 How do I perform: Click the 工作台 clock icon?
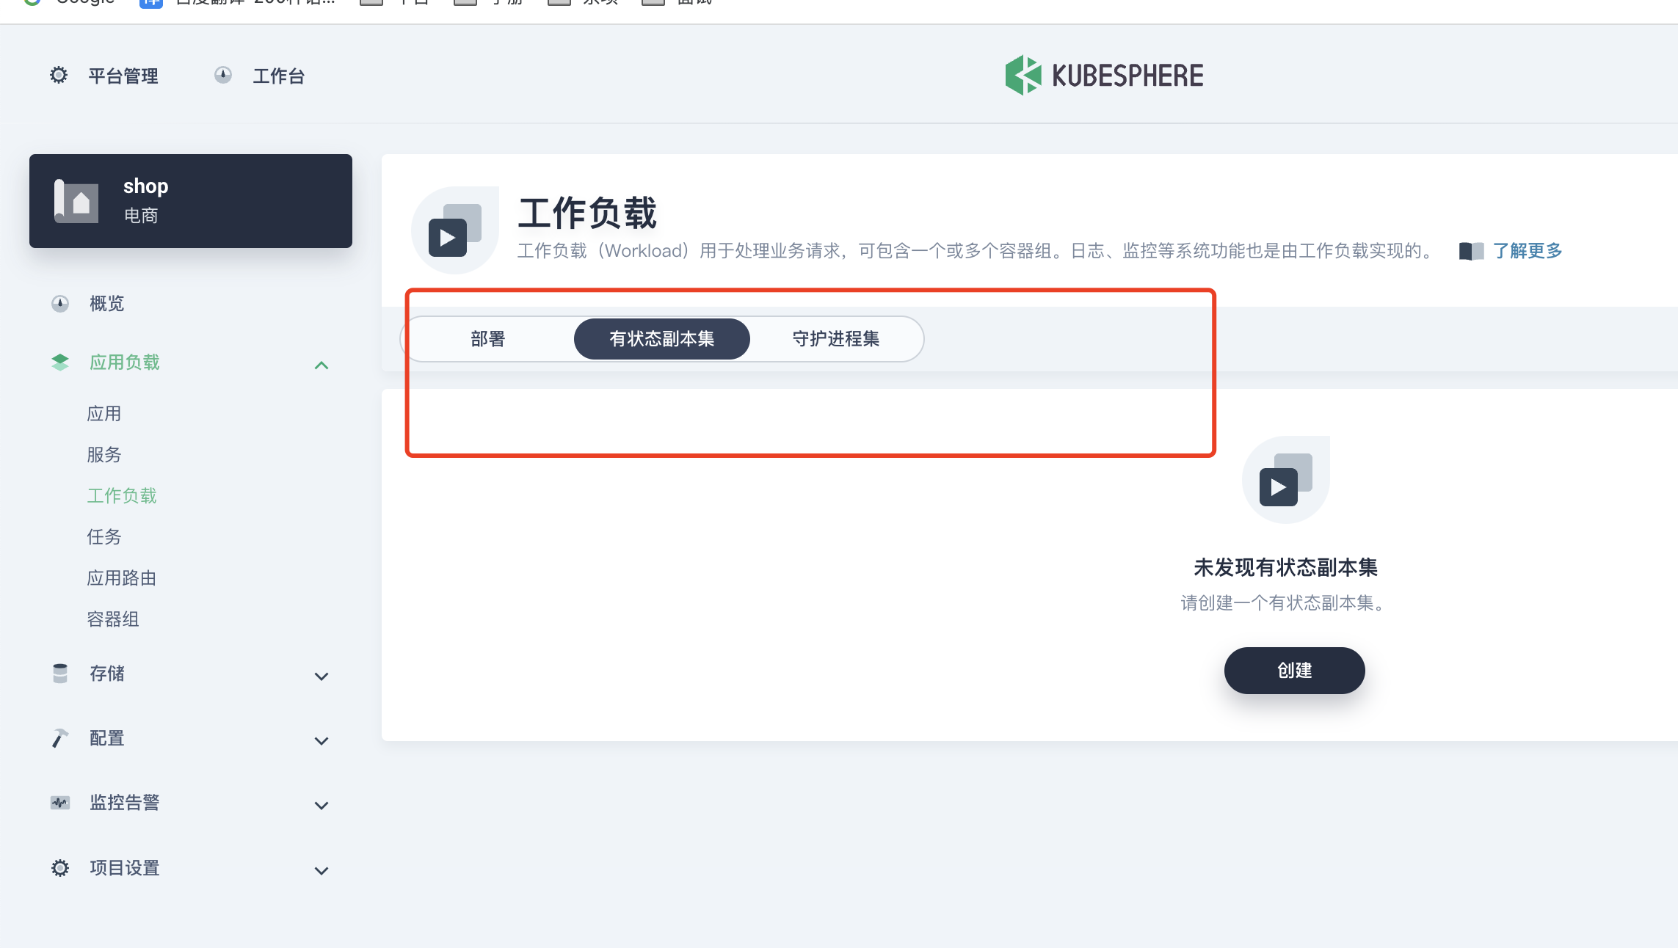224,75
